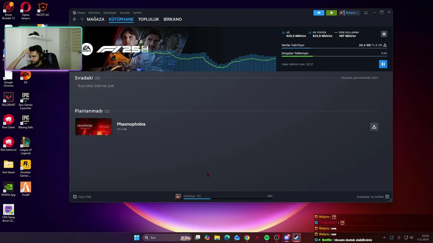Viewport: 433px width, 243px height.
Task: Click the download arrow next to 71,8 GB
Action: (x=385, y=45)
